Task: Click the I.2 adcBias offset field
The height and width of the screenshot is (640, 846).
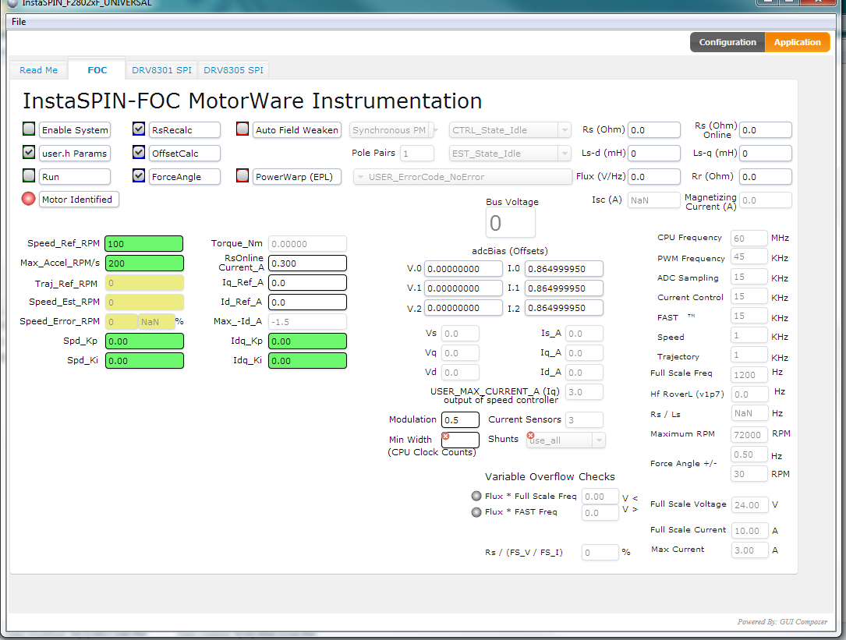Action: 564,308
